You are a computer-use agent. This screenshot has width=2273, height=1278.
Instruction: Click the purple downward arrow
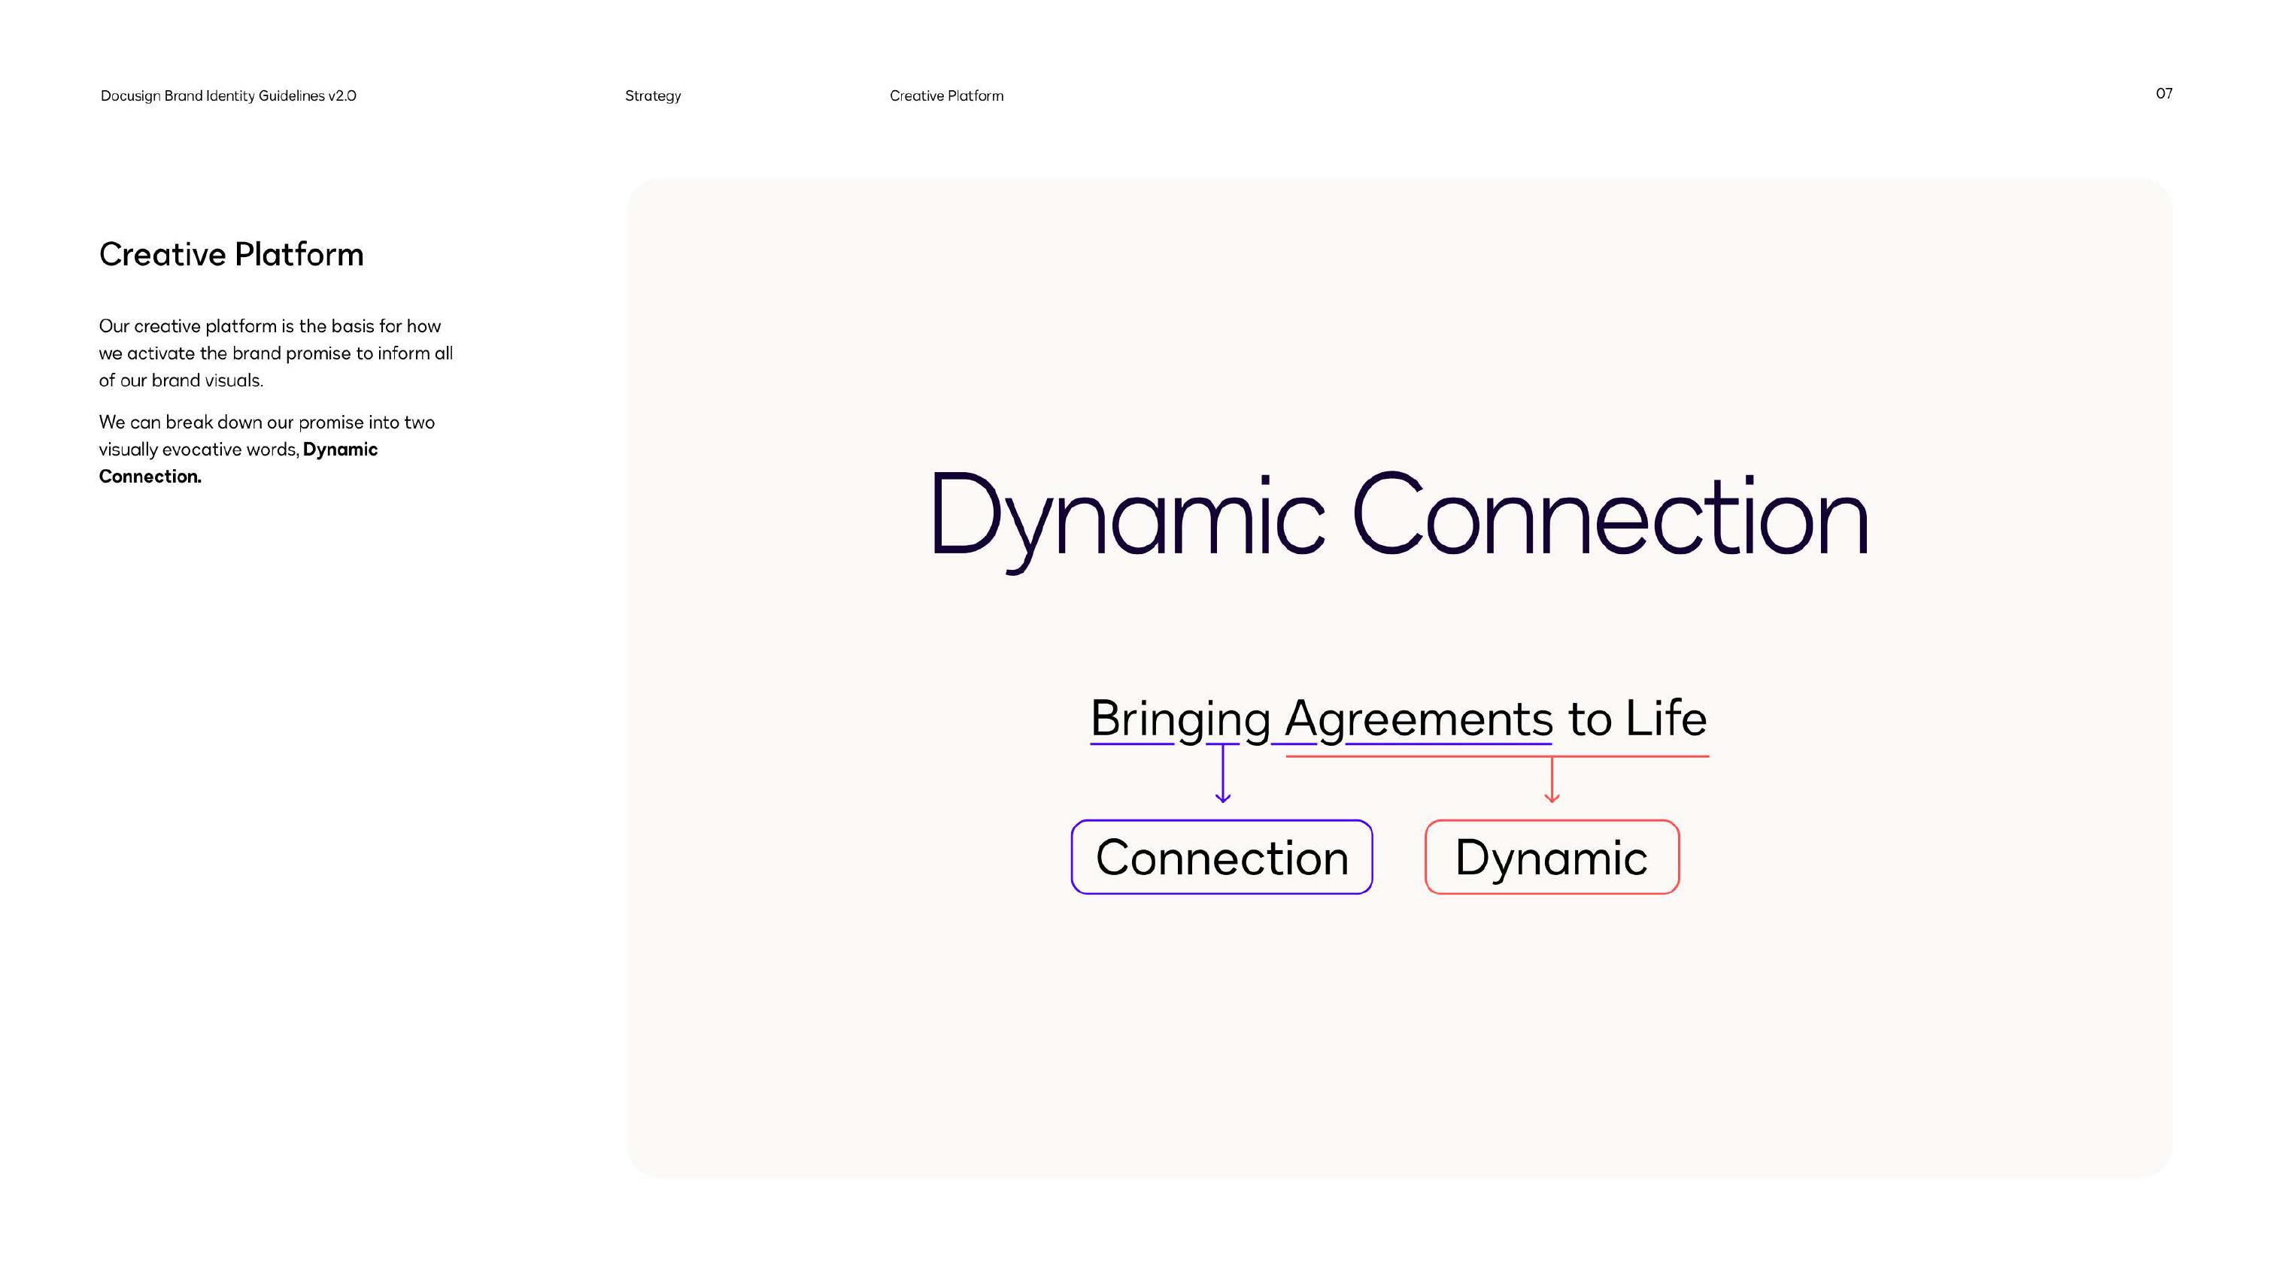pyautogui.click(x=1222, y=774)
